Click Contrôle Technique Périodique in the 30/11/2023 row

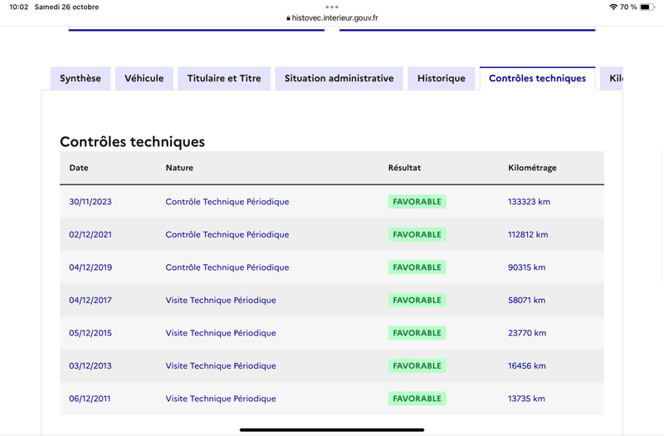click(x=227, y=202)
